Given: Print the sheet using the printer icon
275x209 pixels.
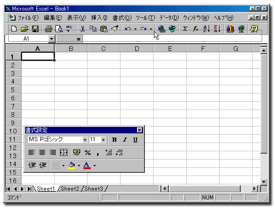Looking at the screenshot, I should pos(49,28).
